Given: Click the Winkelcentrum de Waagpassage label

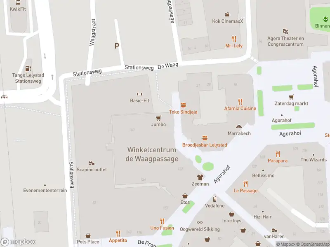Looking at the screenshot, I should 152,154.
